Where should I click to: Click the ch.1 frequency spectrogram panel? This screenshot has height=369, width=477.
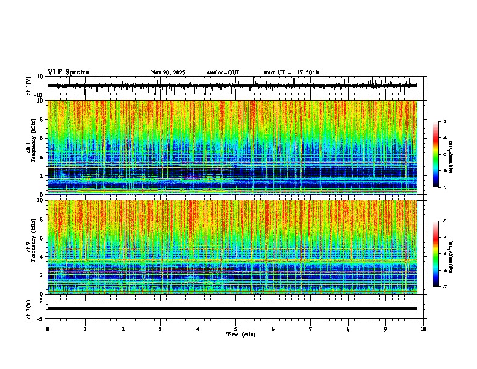click(232, 147)
